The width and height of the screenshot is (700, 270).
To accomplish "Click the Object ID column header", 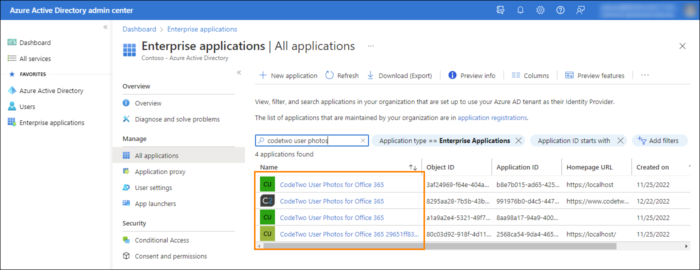I will click(x=440, y=167).
